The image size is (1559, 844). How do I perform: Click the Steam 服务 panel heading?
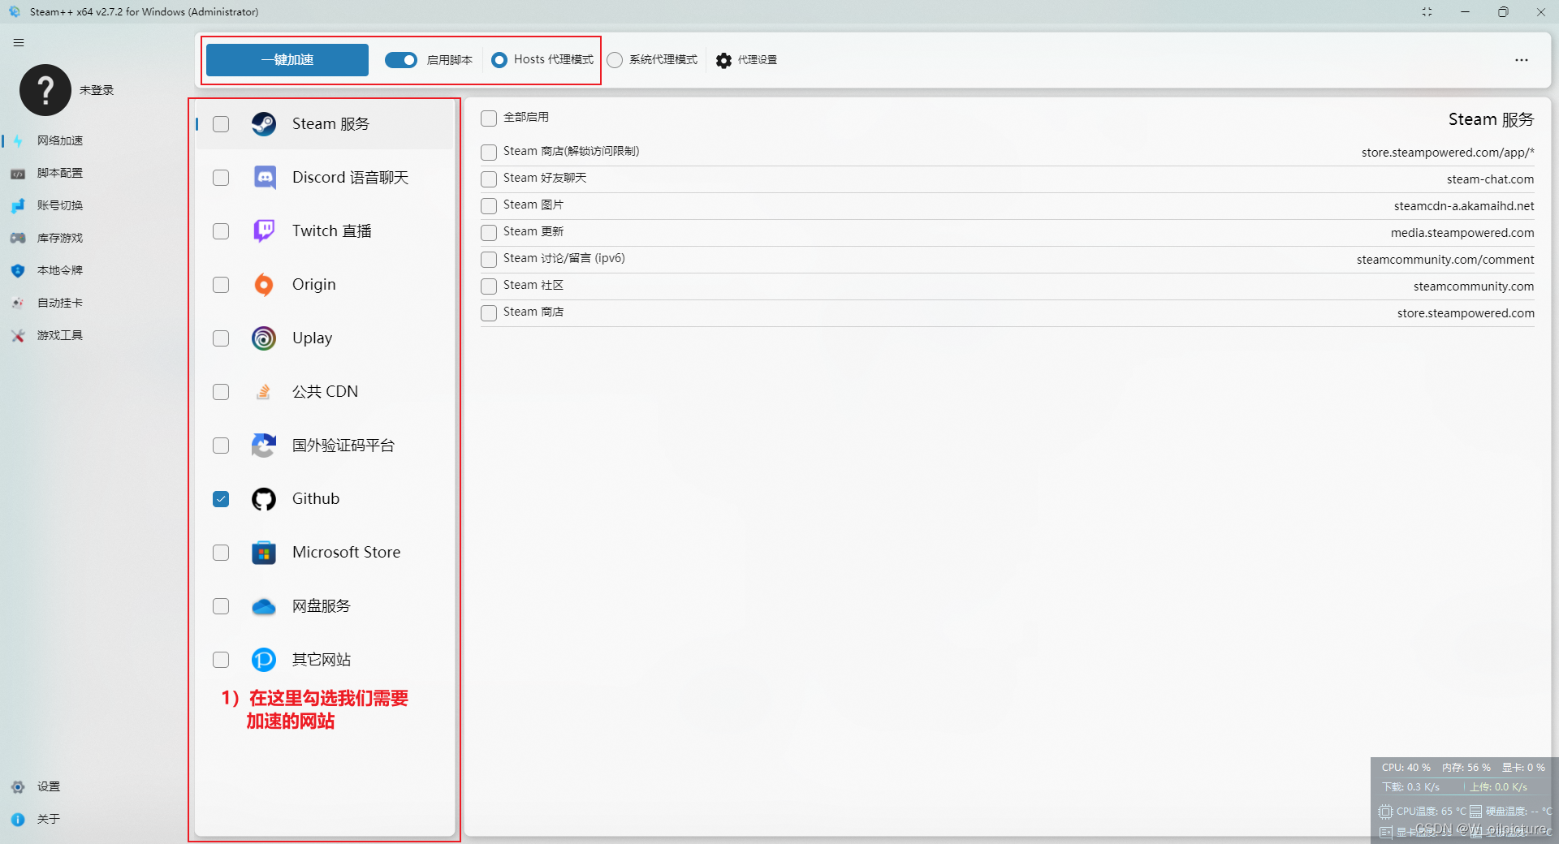point(1491,120)
